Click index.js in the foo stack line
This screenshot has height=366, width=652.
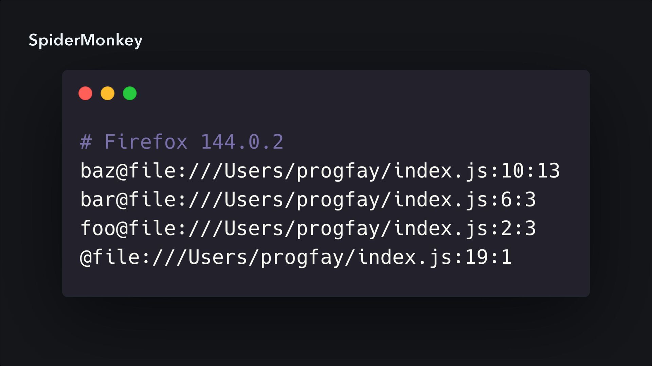(440, 228)
